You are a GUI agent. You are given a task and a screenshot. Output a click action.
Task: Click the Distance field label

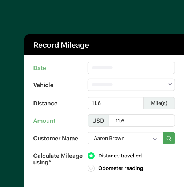click(45, 103)
